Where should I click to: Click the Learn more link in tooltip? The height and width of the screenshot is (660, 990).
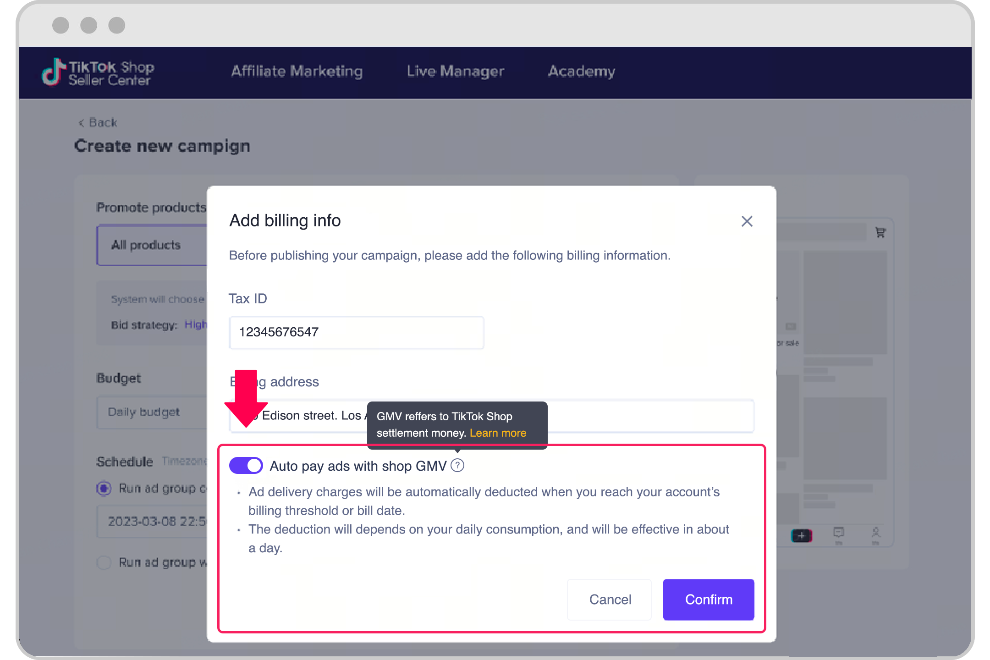(498, 433)
